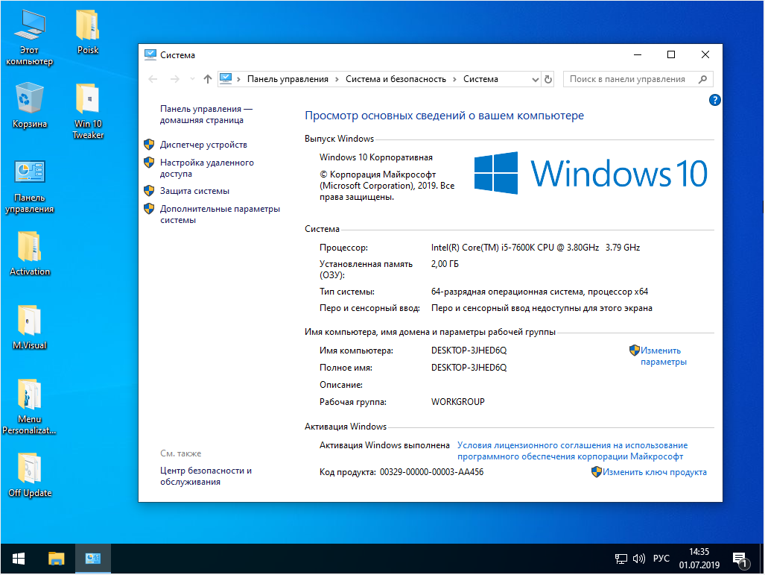Open 'Диспетчер устройств' link
This screenshot has height=575, width=765.
point(203,145)
